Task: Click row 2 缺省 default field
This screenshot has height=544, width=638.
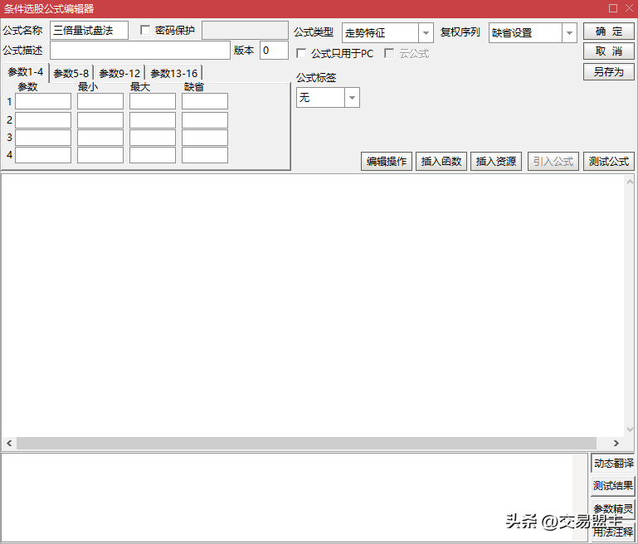Action: pos(205,120)
